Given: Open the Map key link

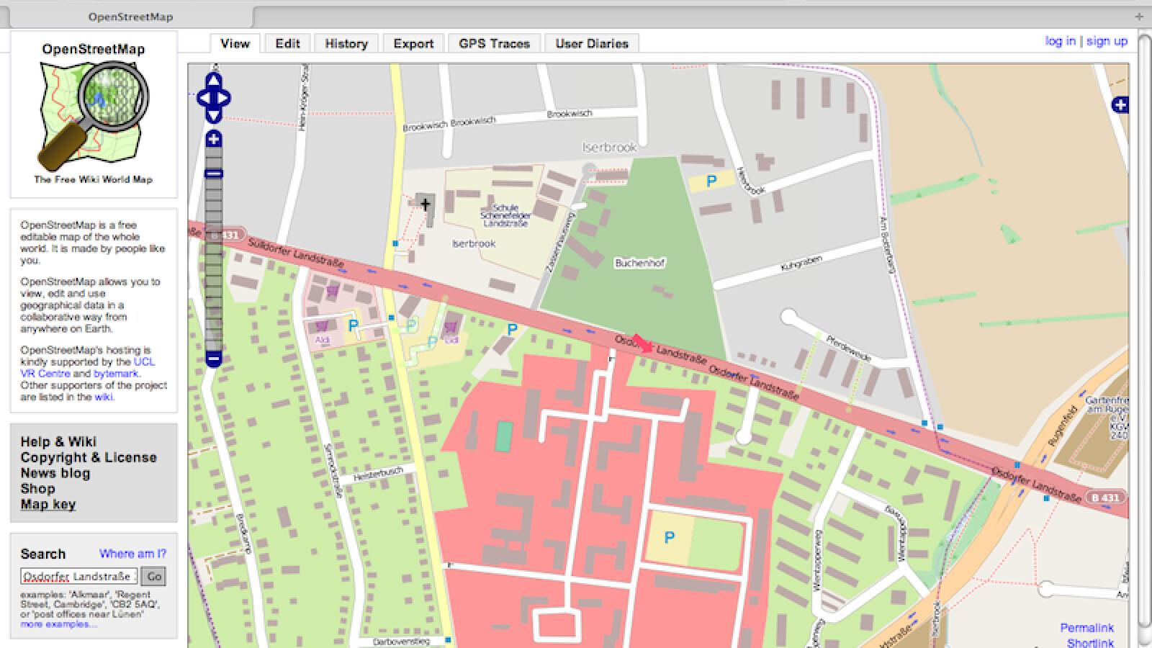Looking at the screenshot, I should (x=48, y=504).
